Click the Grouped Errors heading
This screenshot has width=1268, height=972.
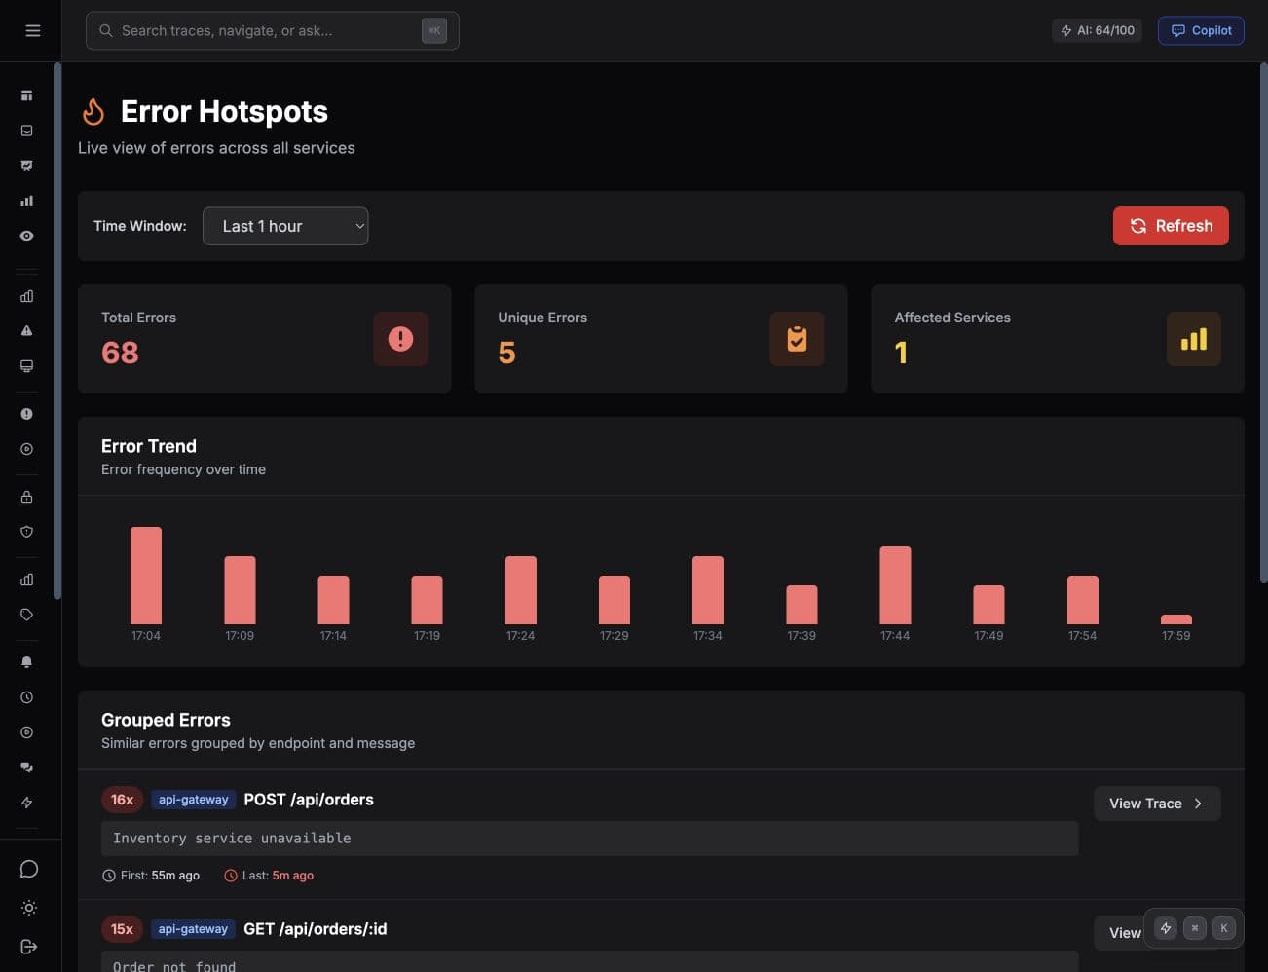pos(166,720)
